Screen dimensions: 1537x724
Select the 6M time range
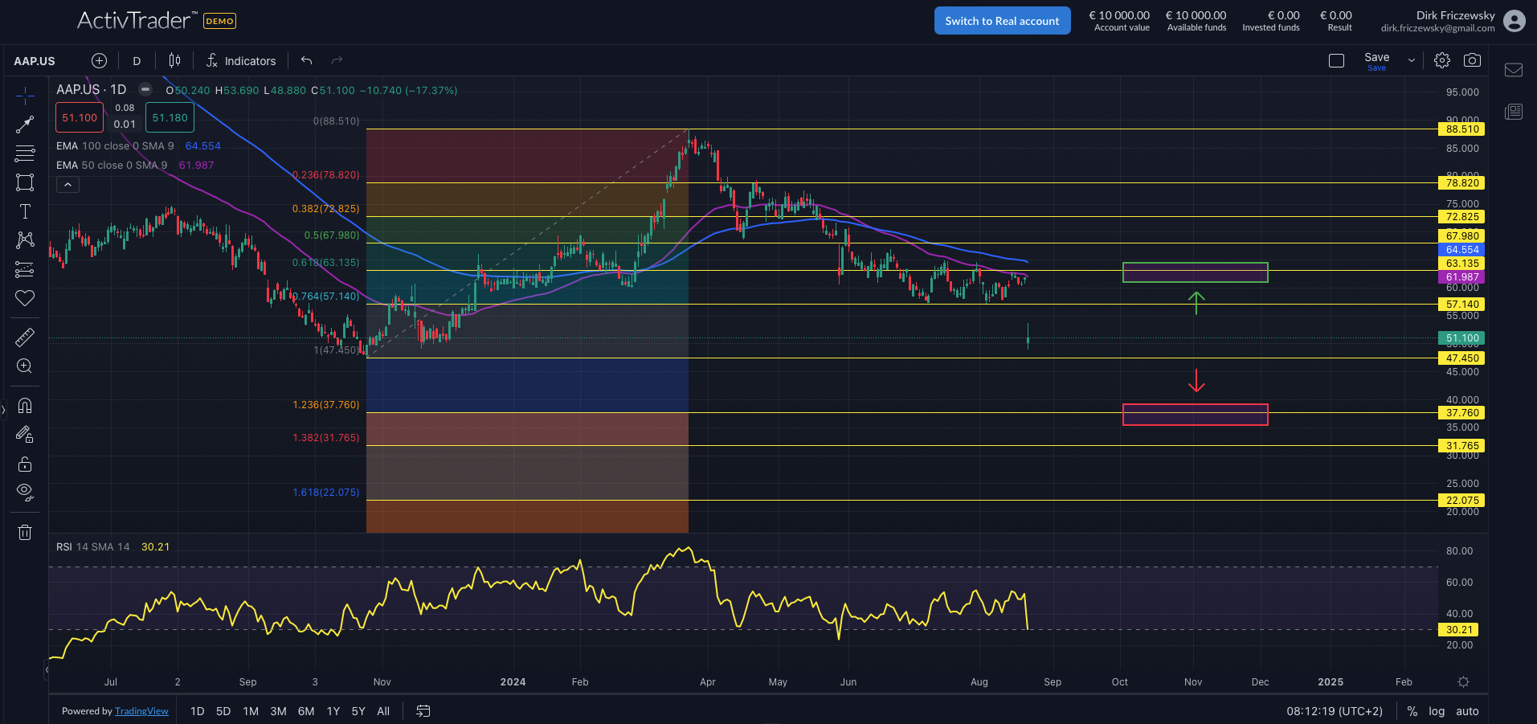pyautogui.click(x=305, y=711)
